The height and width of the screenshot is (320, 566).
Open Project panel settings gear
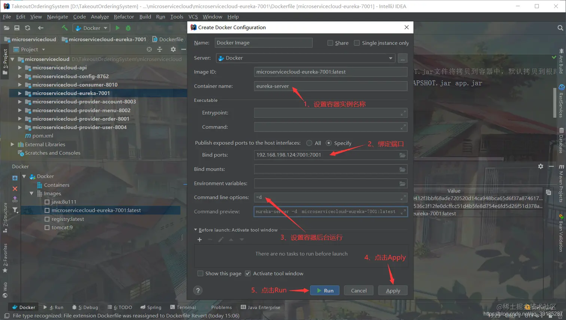click(x=173, y=49)
